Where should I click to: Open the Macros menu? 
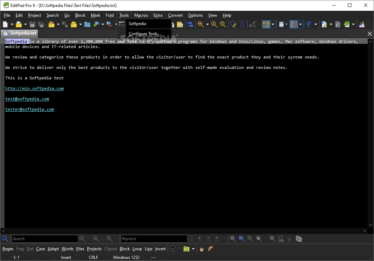point(141,15)
